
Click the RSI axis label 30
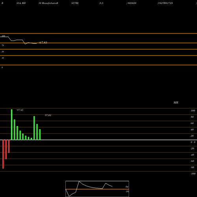(3, 58)
